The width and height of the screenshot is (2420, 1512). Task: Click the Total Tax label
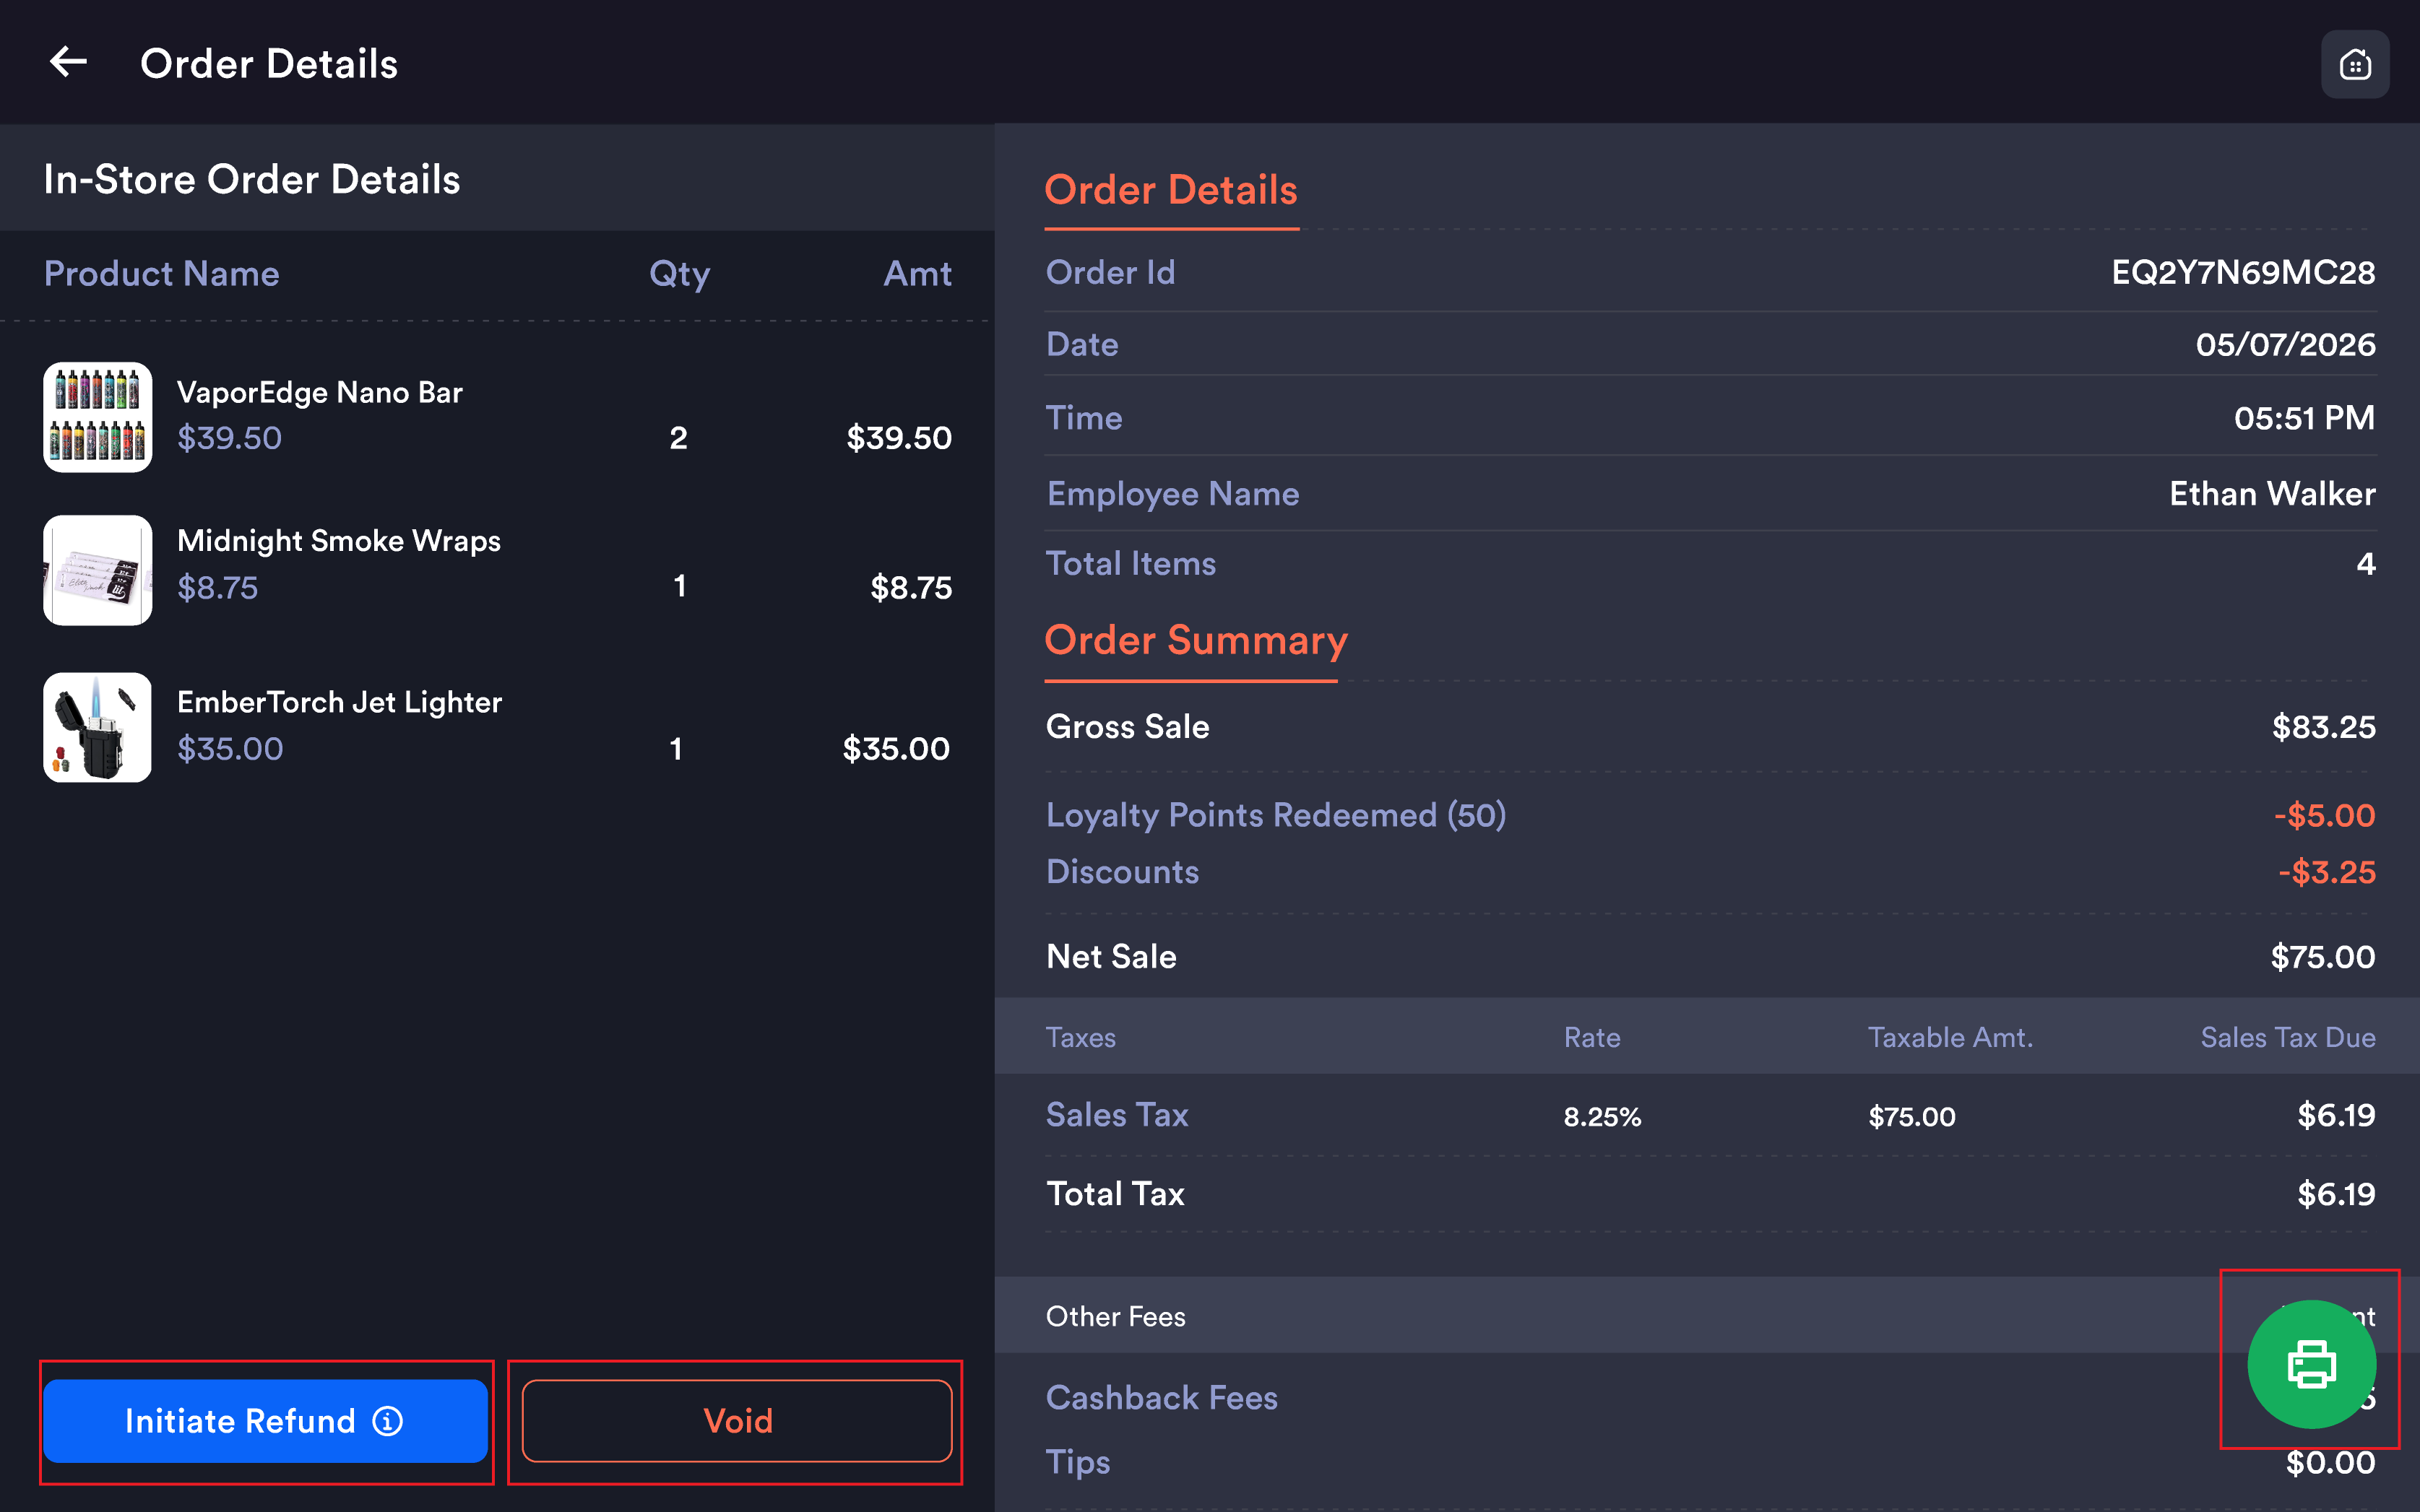(x=1115, y=1194)
